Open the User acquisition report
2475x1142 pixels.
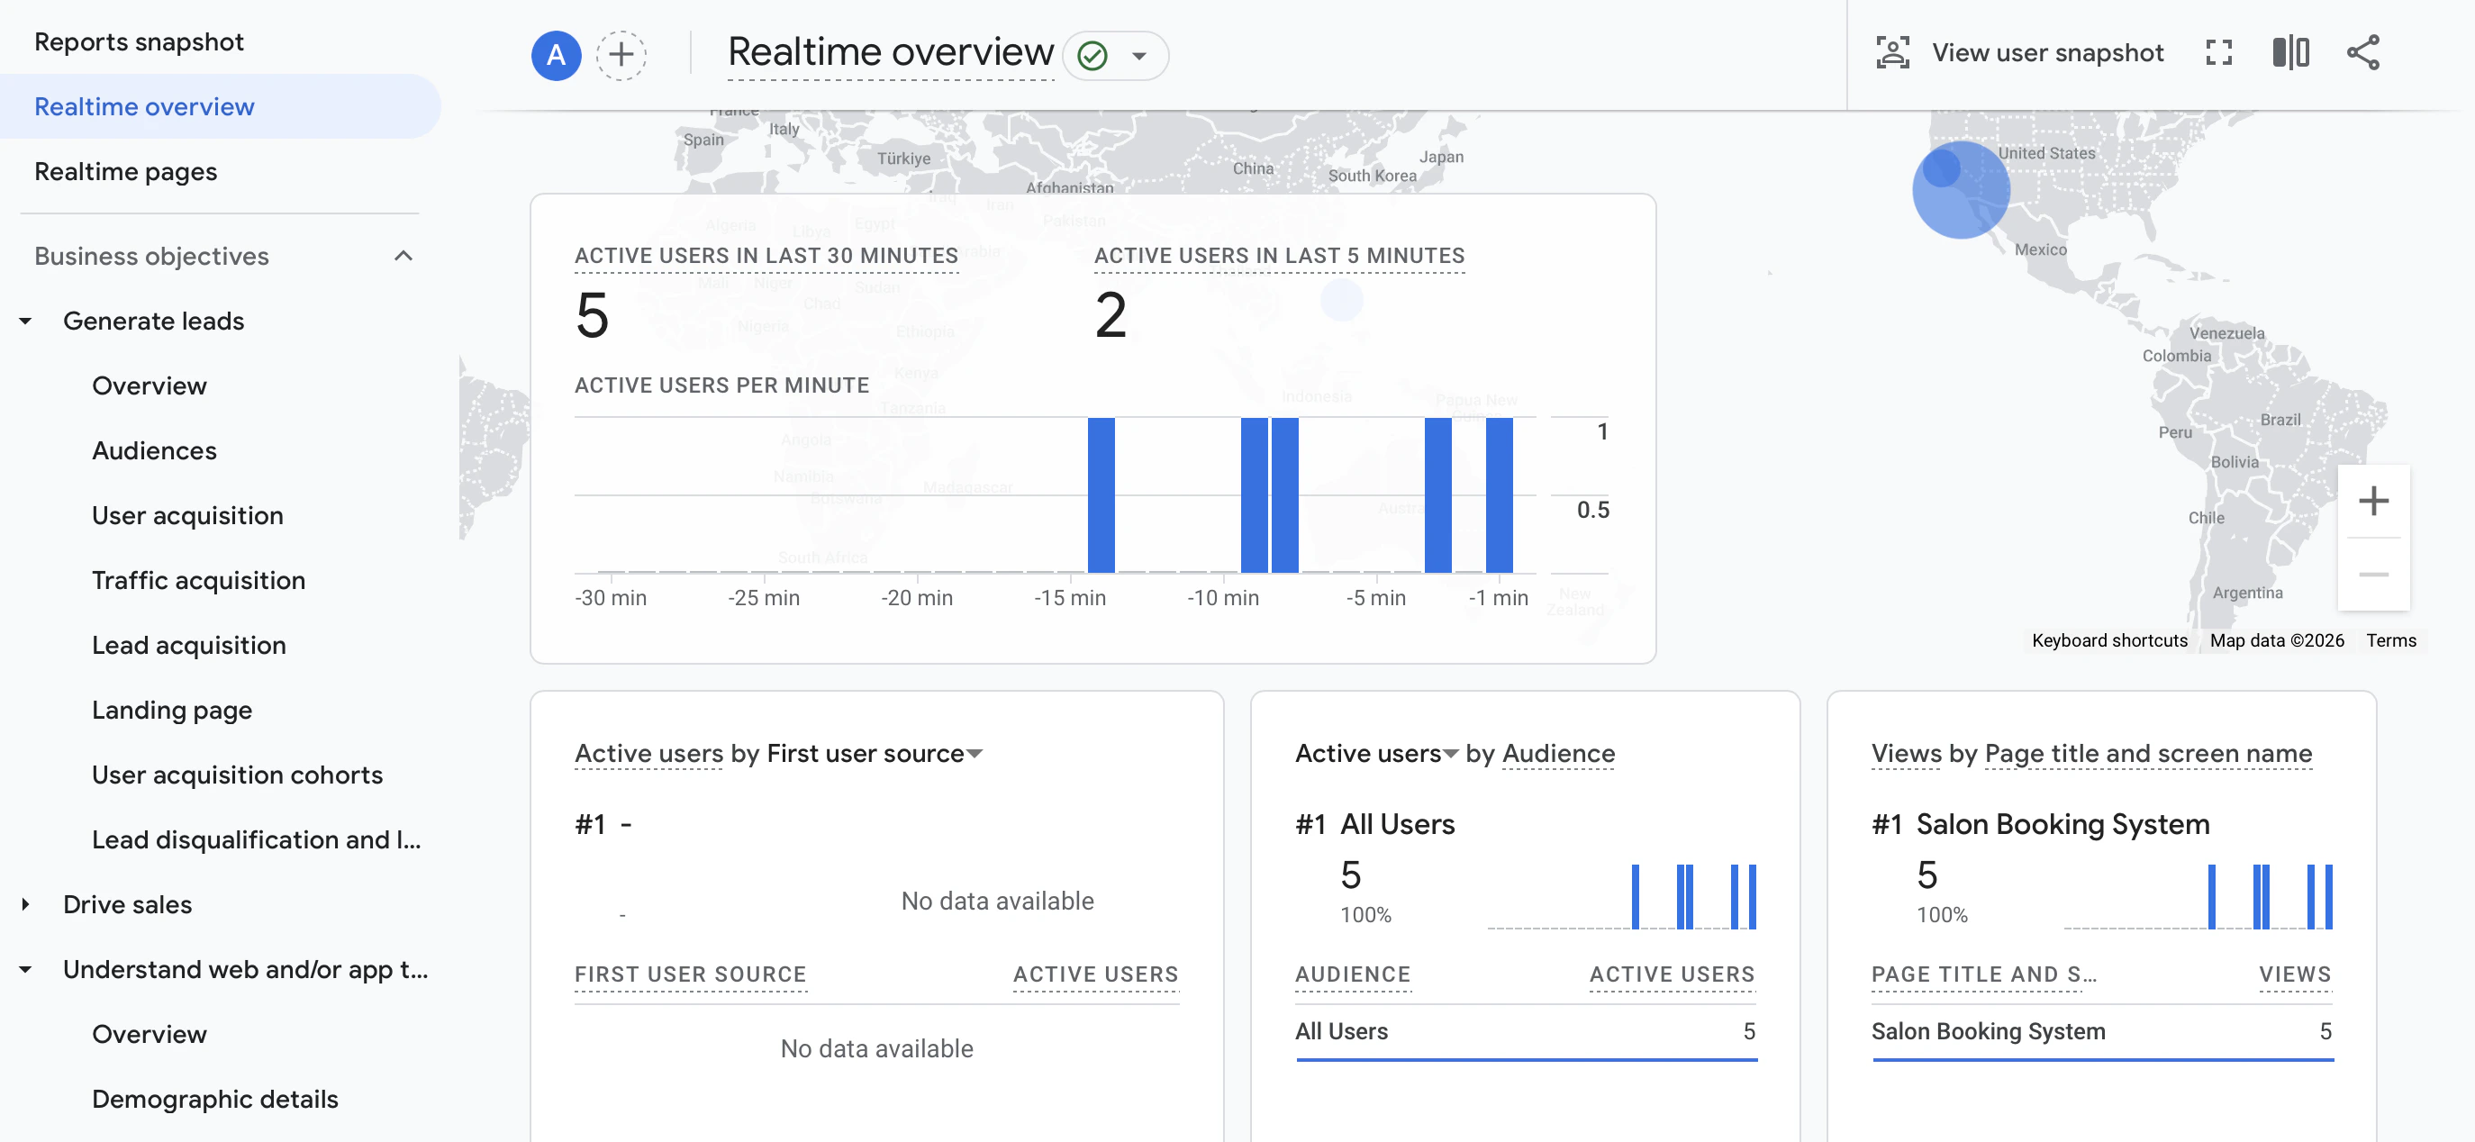coord(187,516)
